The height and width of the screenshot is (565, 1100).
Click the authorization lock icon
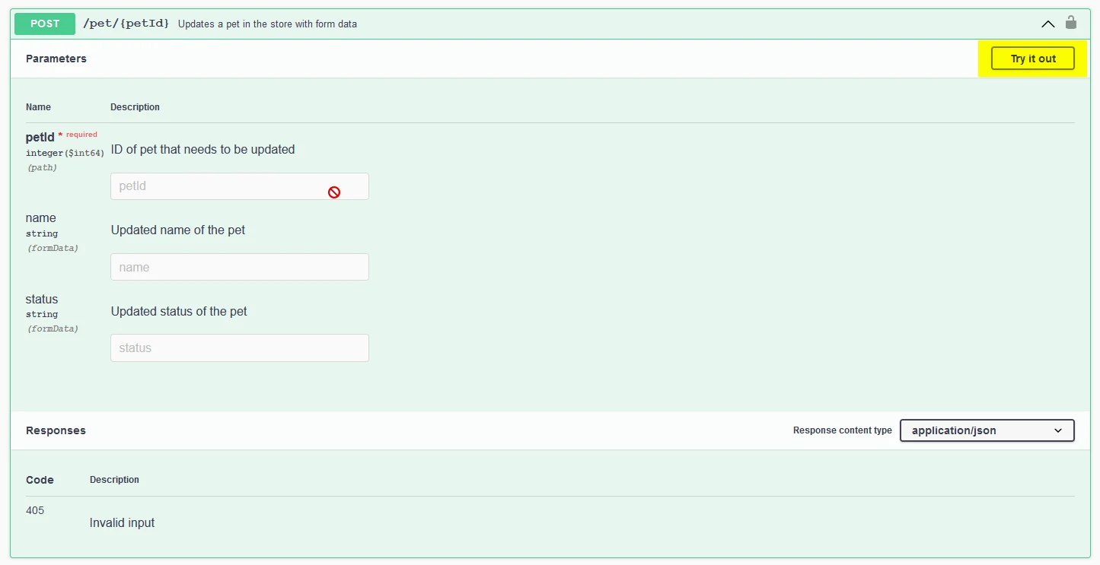tap(1071, 23)
